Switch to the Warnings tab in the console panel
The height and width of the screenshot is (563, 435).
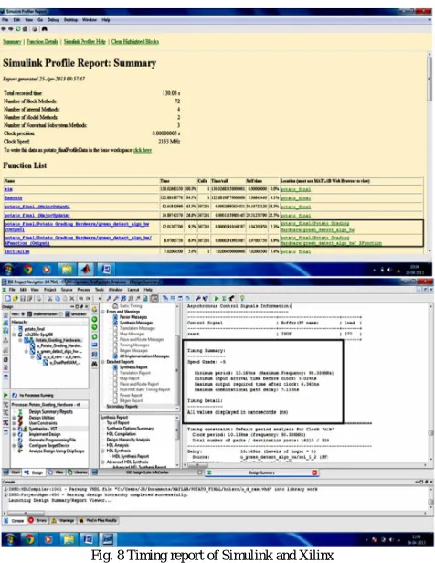tap(63, 520)
